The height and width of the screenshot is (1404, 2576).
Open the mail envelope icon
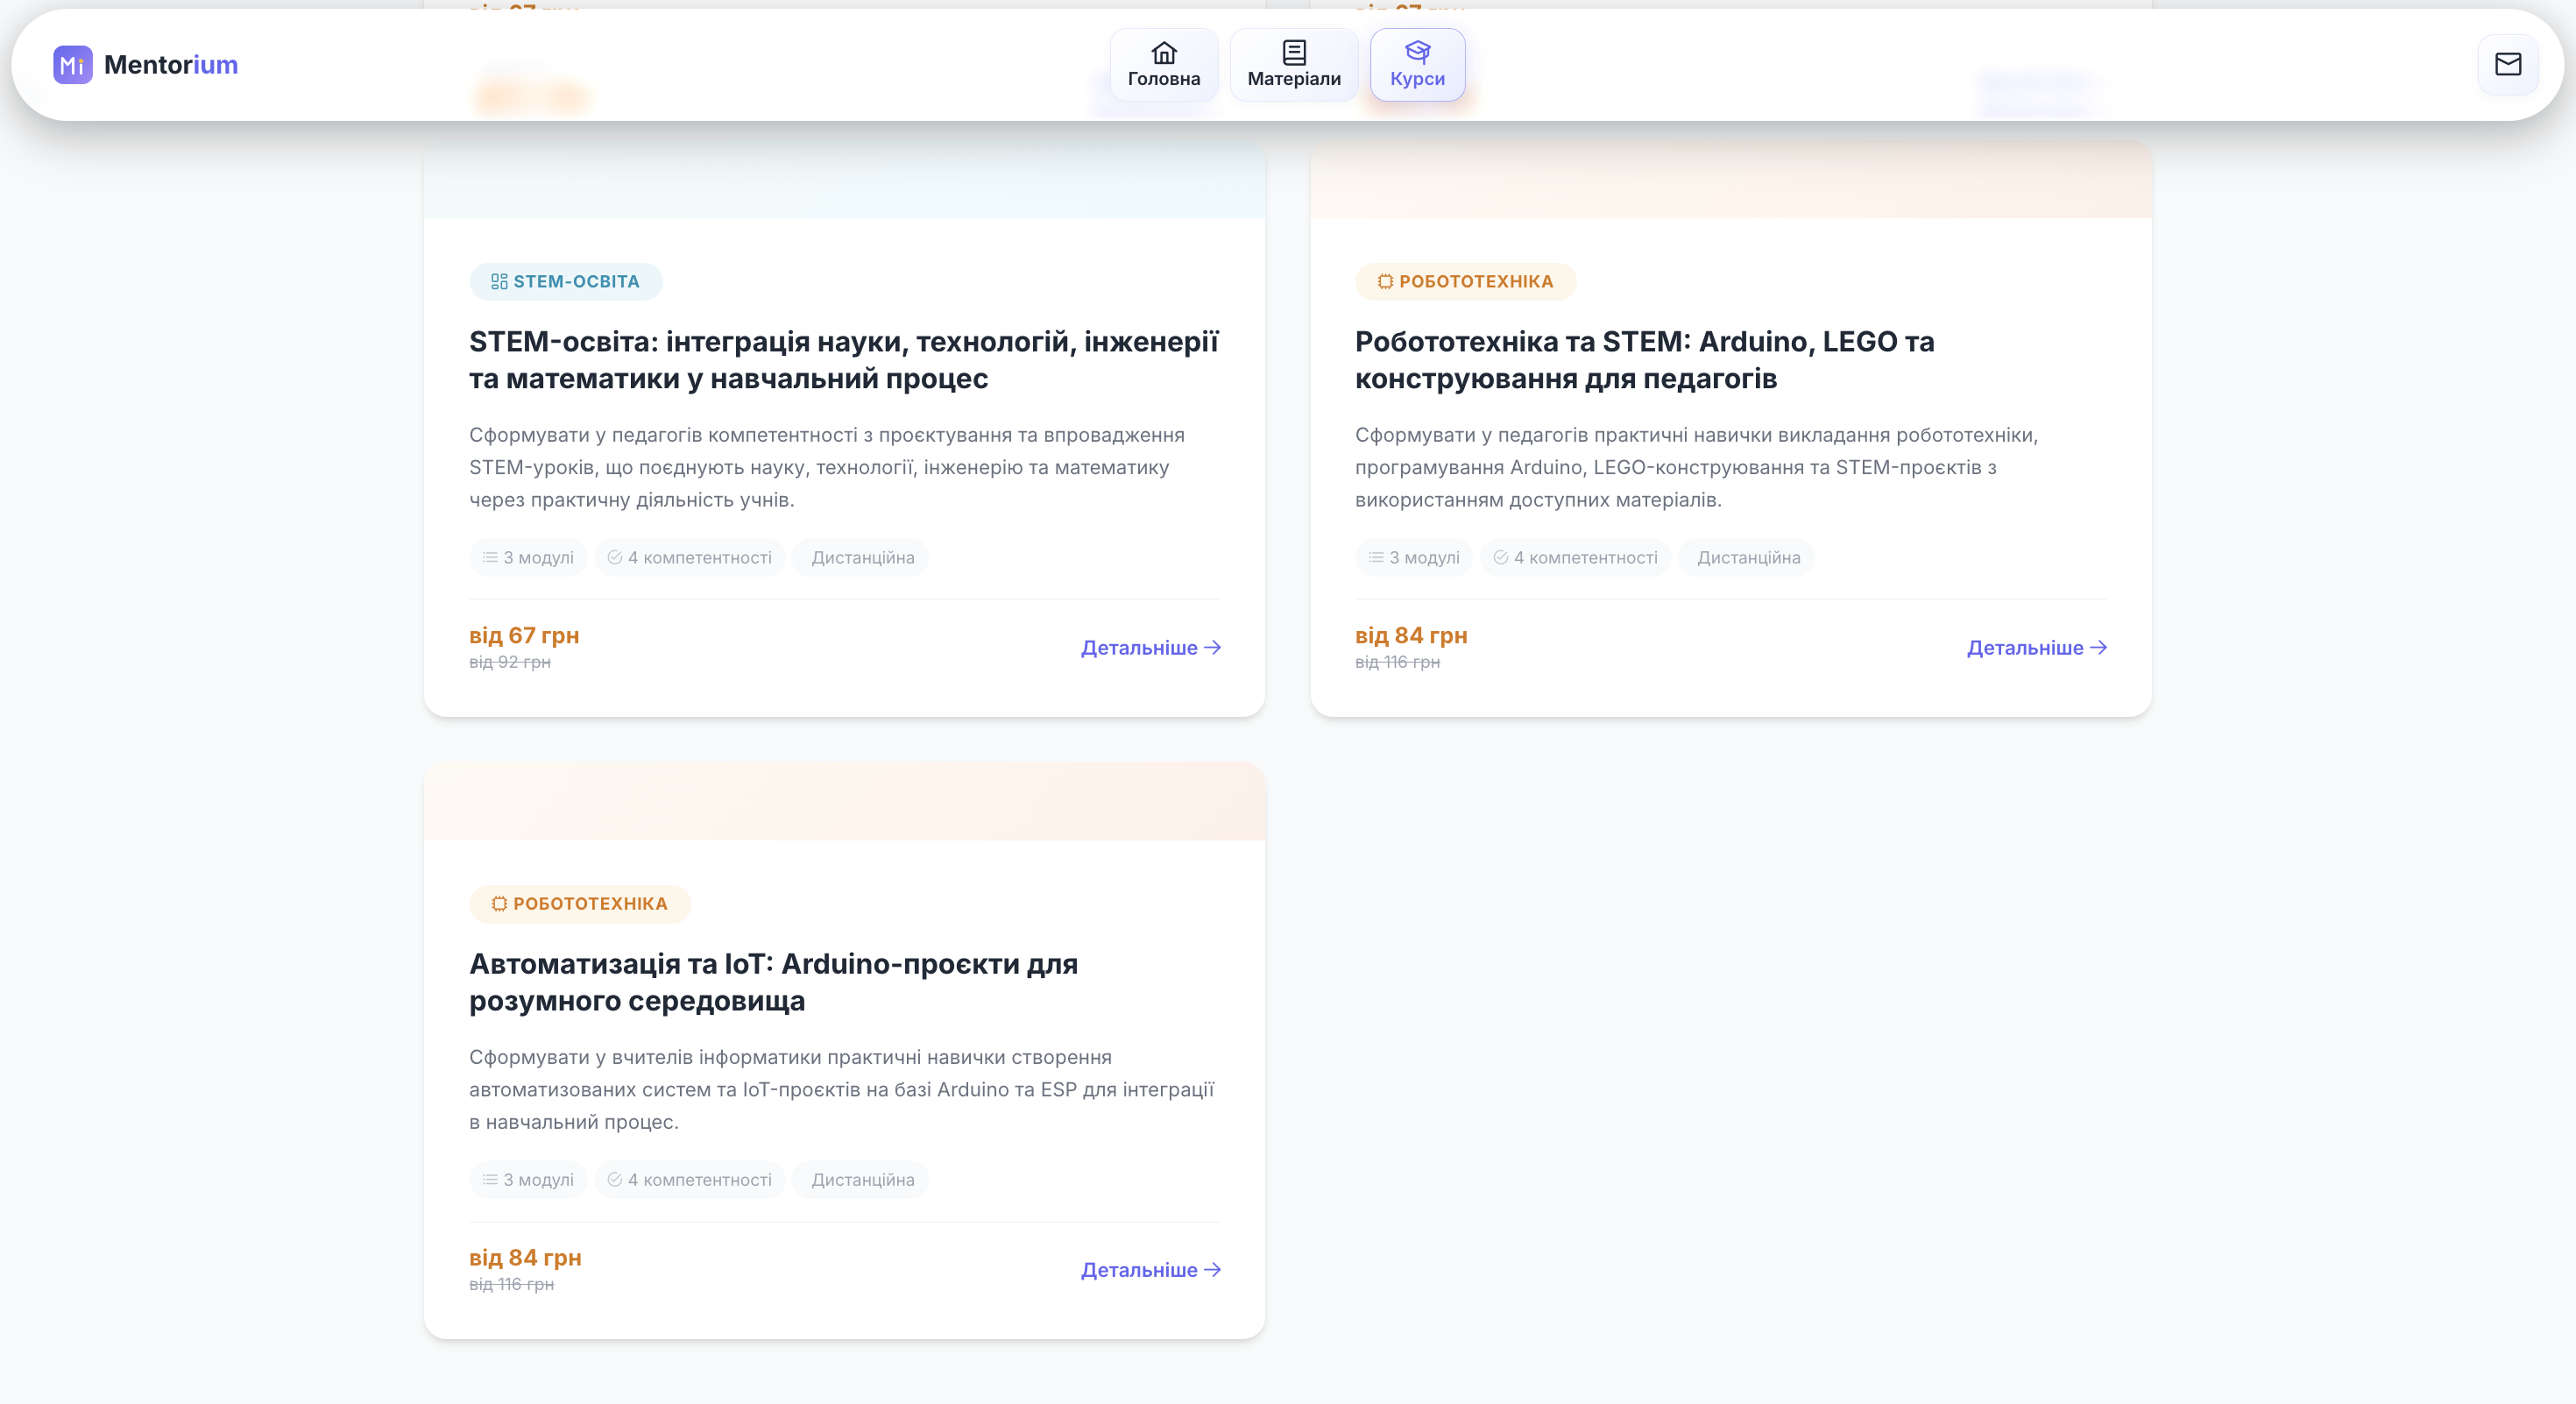(x=2507, y=65)
